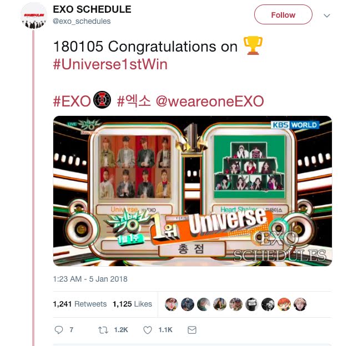Visit the @weareoneEXO mention
Viewport: 353px width, 346px height.
(210, 101)
